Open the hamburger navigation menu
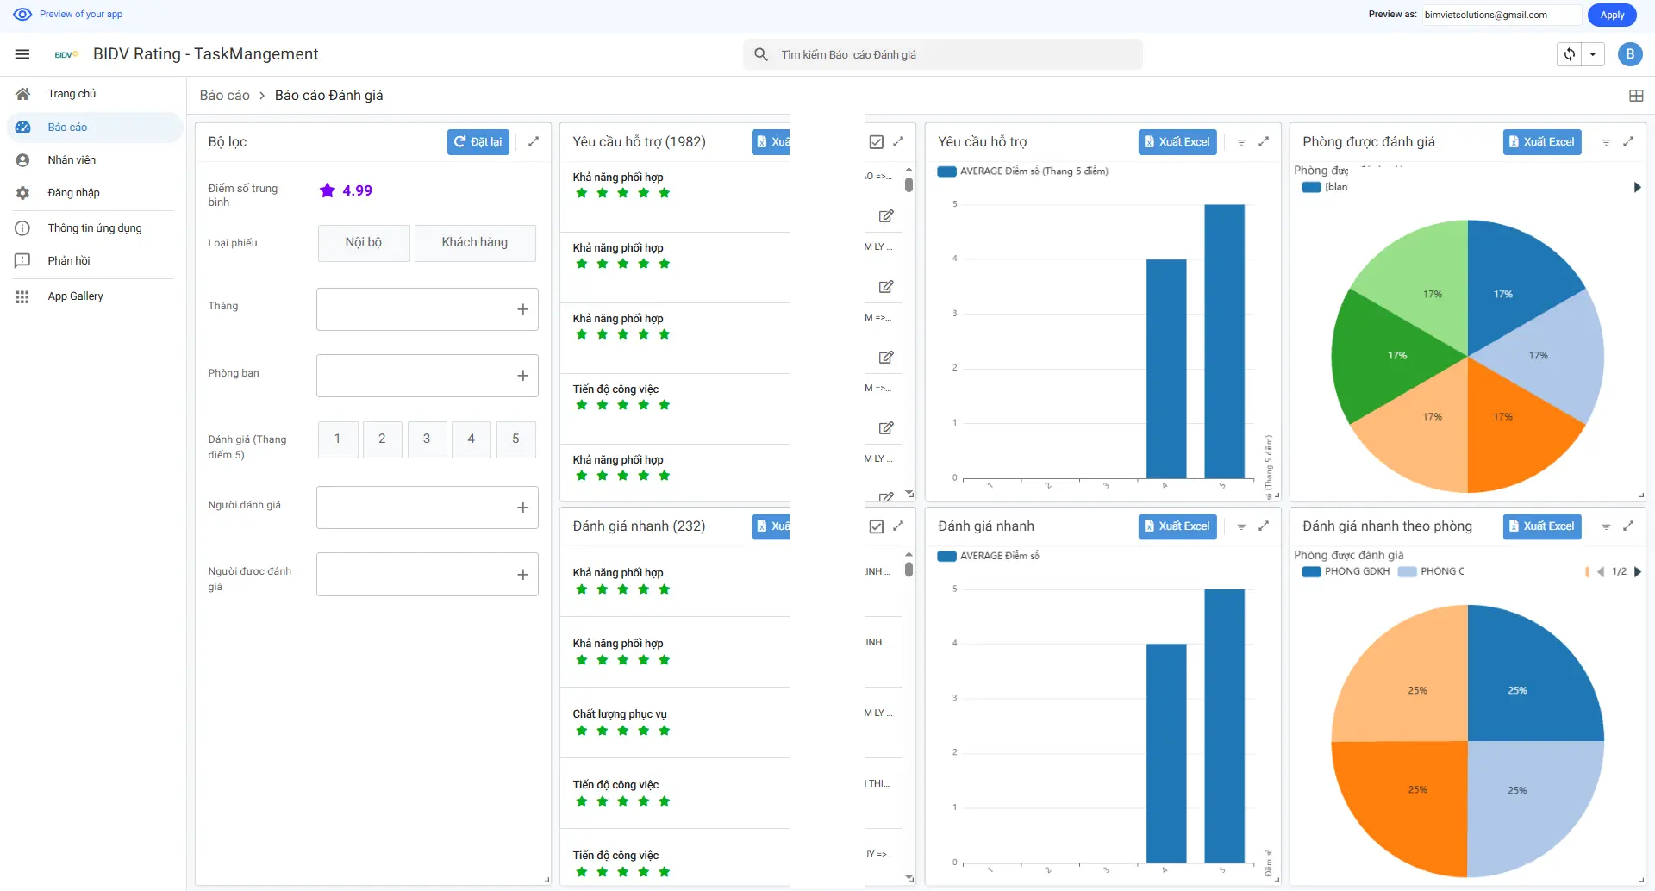 point(22,54)
